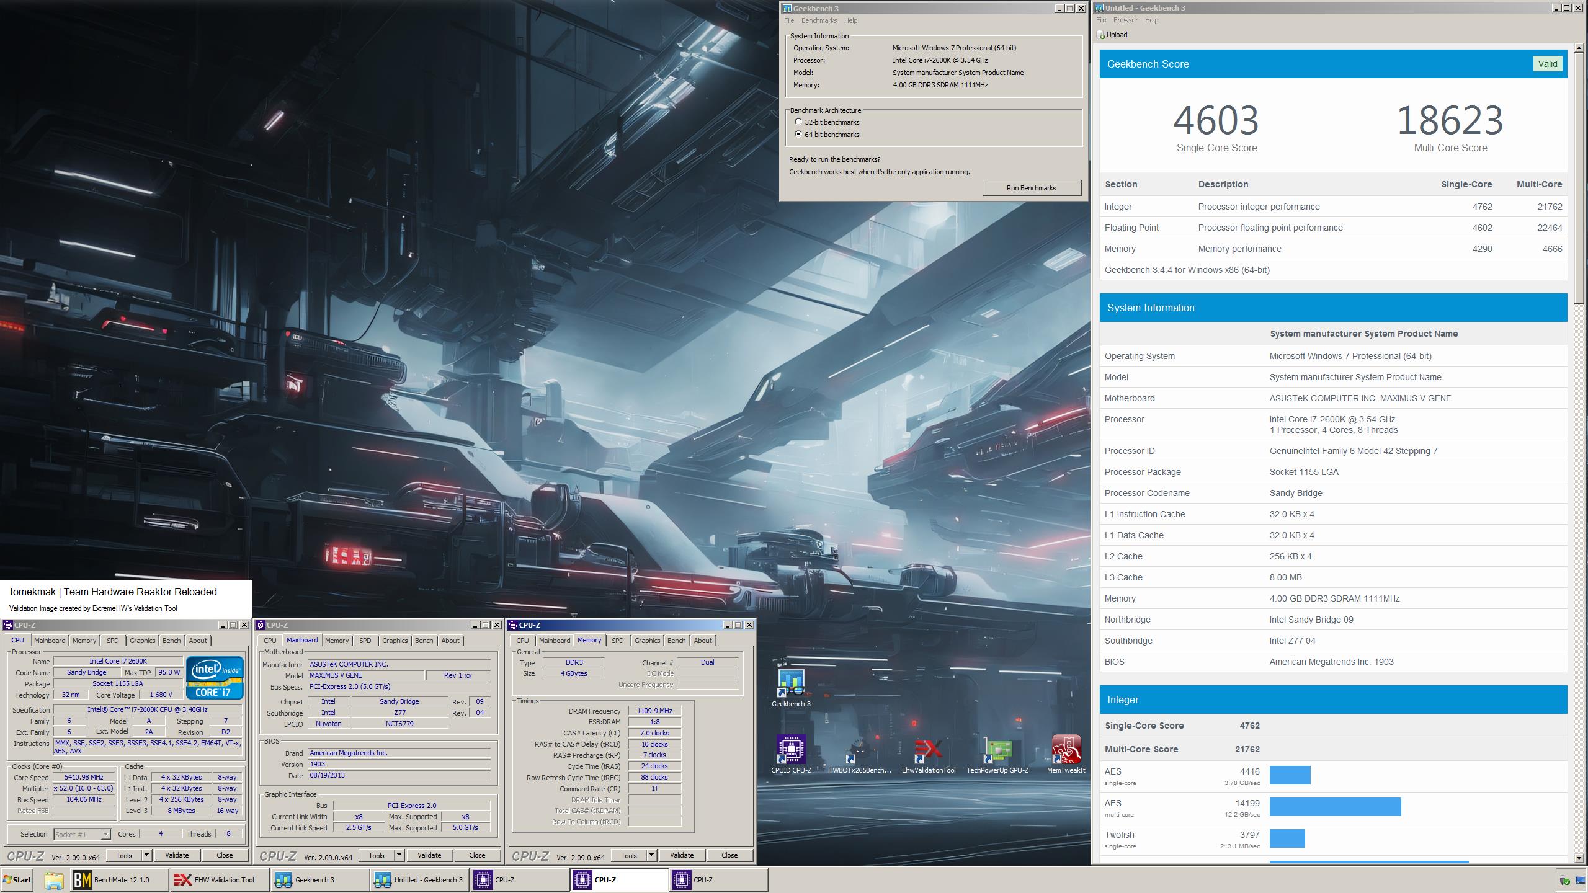Switch to the last CPU-Z taskbar item
This screenshot has width=1588, height=893.
(719, 880)
